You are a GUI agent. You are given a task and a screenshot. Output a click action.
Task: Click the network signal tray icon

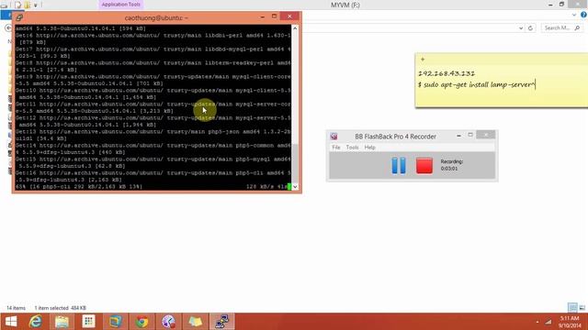(x=548, y=322)
